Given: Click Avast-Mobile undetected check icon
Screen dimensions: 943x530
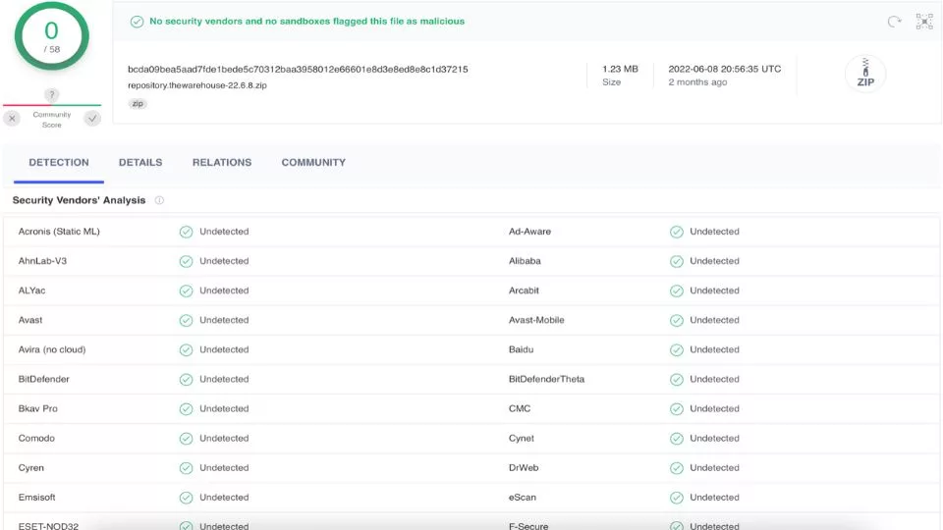Looking at the screenshot, I should (x=677, y=320).
